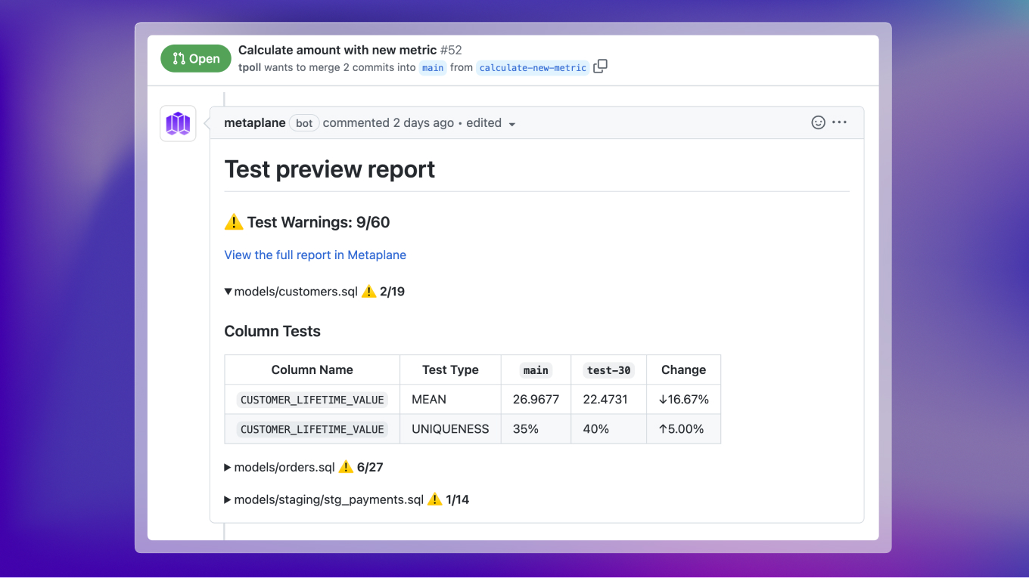Expand the models/orders.sql section

pyautogui.click(x=227, y=467)
